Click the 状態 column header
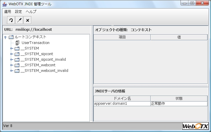The height and width of the screenshot is (132, 211). [179, 99]
